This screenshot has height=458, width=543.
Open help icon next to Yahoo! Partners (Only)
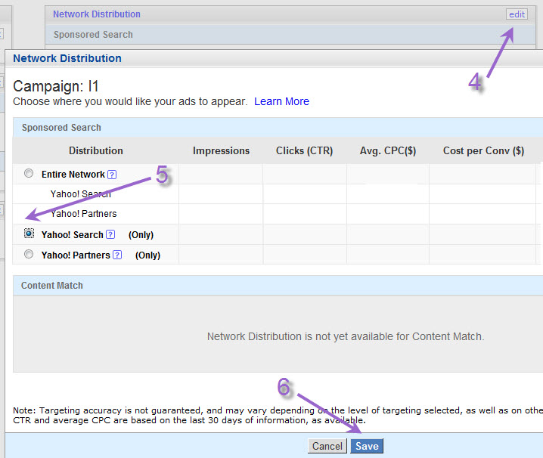[117, 255]
